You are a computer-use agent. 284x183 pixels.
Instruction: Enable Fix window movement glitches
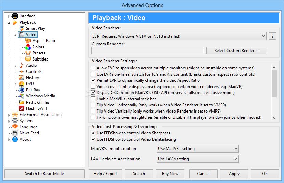click(x=93, y=117)
